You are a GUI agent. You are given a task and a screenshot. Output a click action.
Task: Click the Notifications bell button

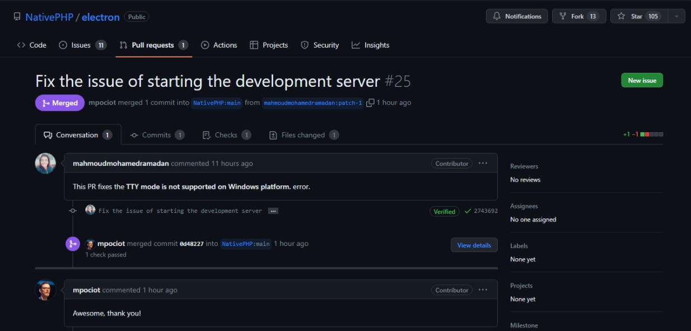[517, 16]
